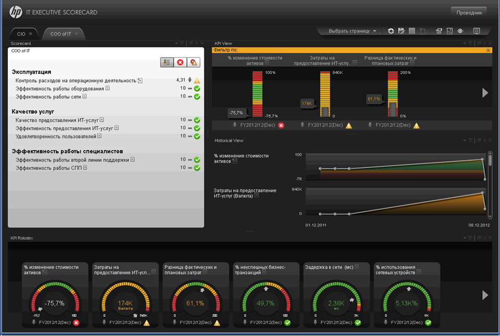Screen dimensions: 500x336
Task: Open info icon next to 'Удовлетворенность пользователей'
Action: (x=100, y=136)
